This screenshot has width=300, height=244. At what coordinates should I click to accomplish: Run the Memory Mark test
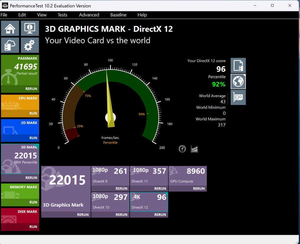pos(33,202)
